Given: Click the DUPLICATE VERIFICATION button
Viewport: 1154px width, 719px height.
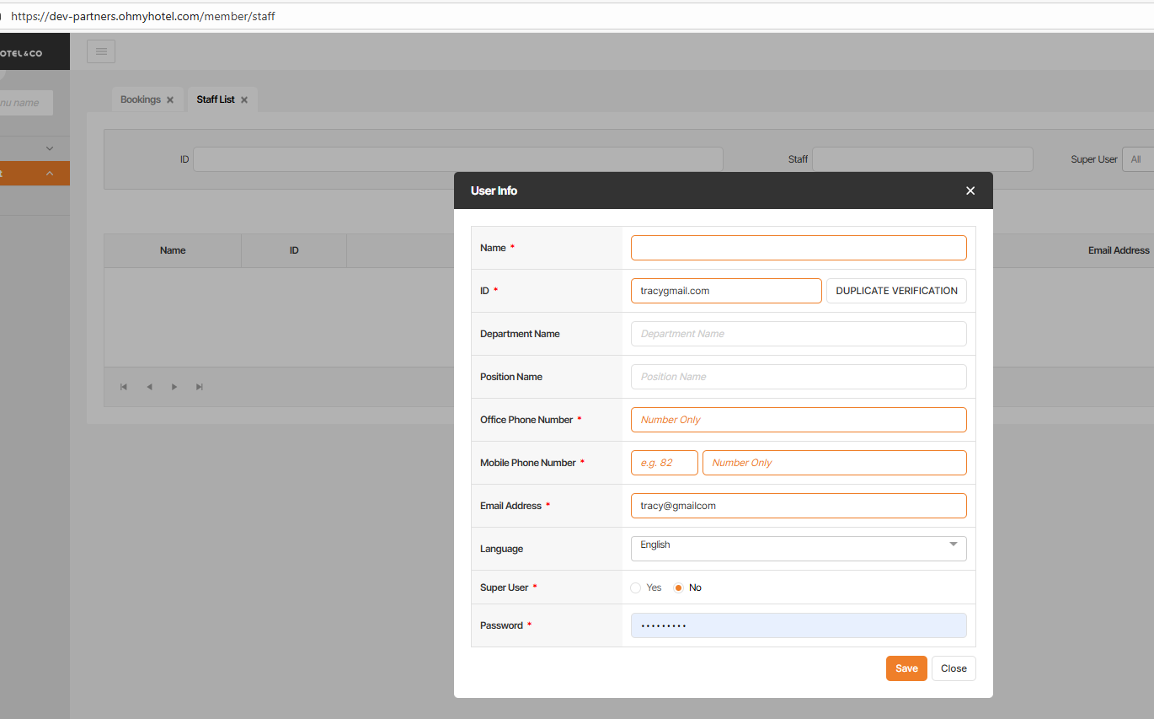Looking at the screenshot, I should [896, 291].
